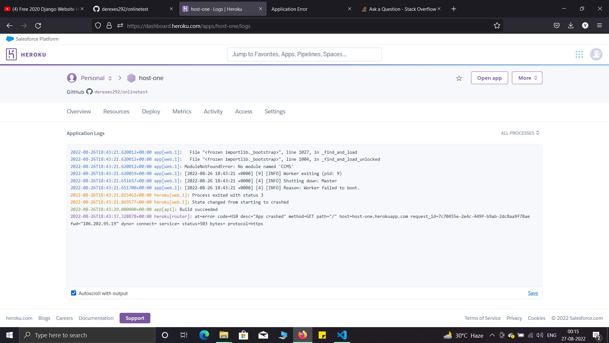Image resolution: width=609 pixels, height=343 pixels.
Task: Close the Application Error tab
Action: coord(350,9)
